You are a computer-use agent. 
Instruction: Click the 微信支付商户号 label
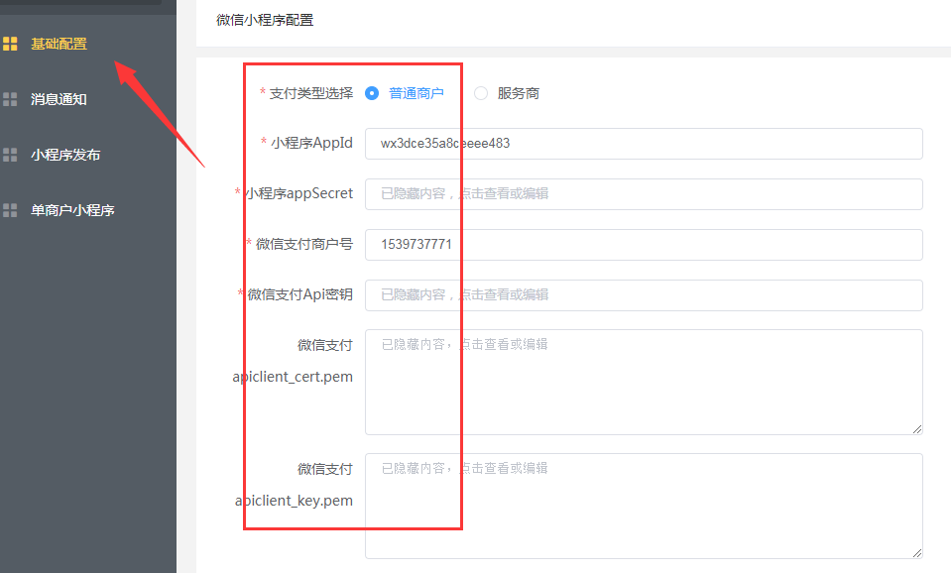pyautogui.click(x=303, y=244)
